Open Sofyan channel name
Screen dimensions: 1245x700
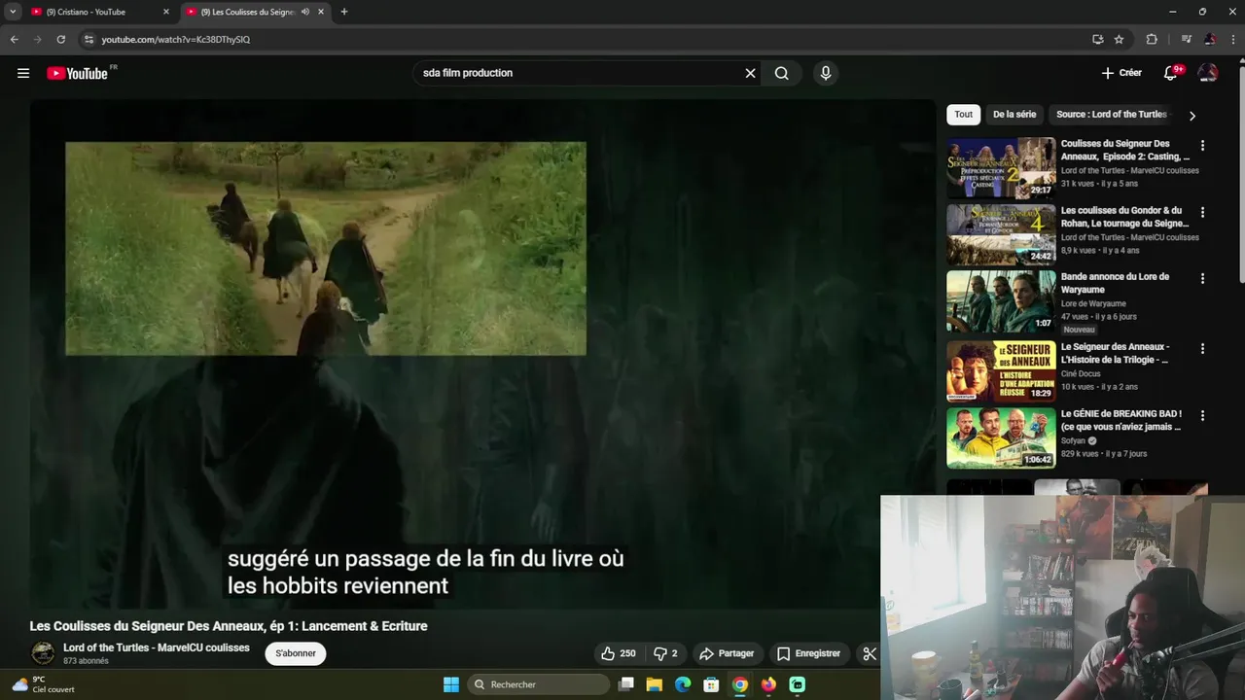point(1073,440)
